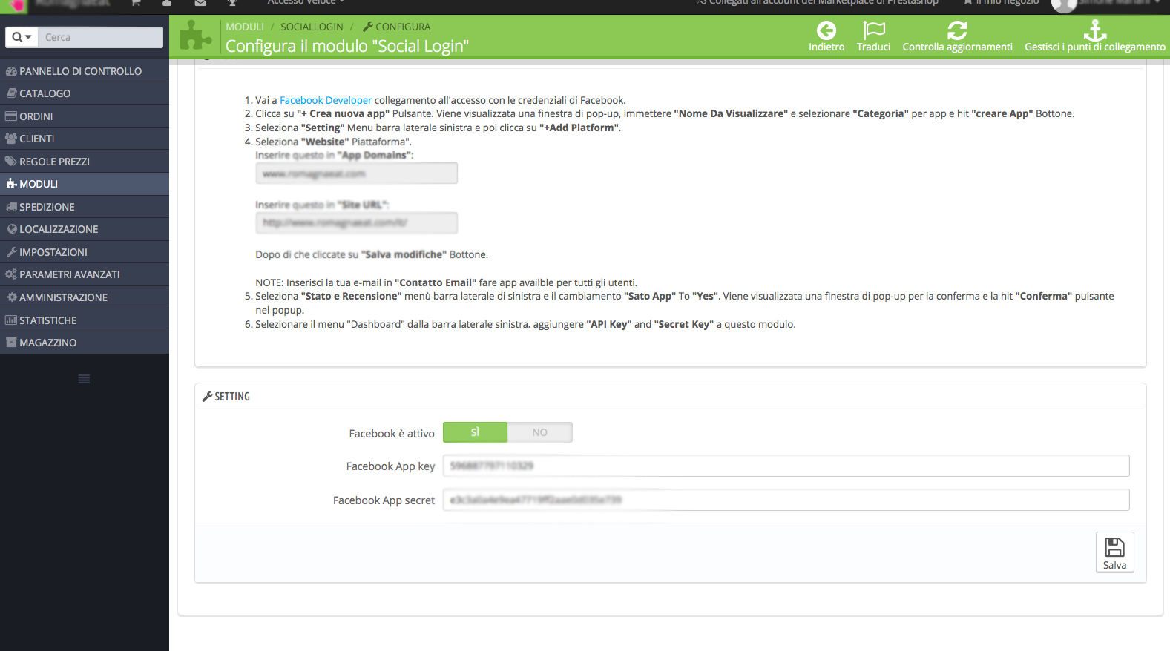The height and width of the screenshot is (651, 1170).
Task: Click the green puzzle piece module icon
Action: [196, 36]
